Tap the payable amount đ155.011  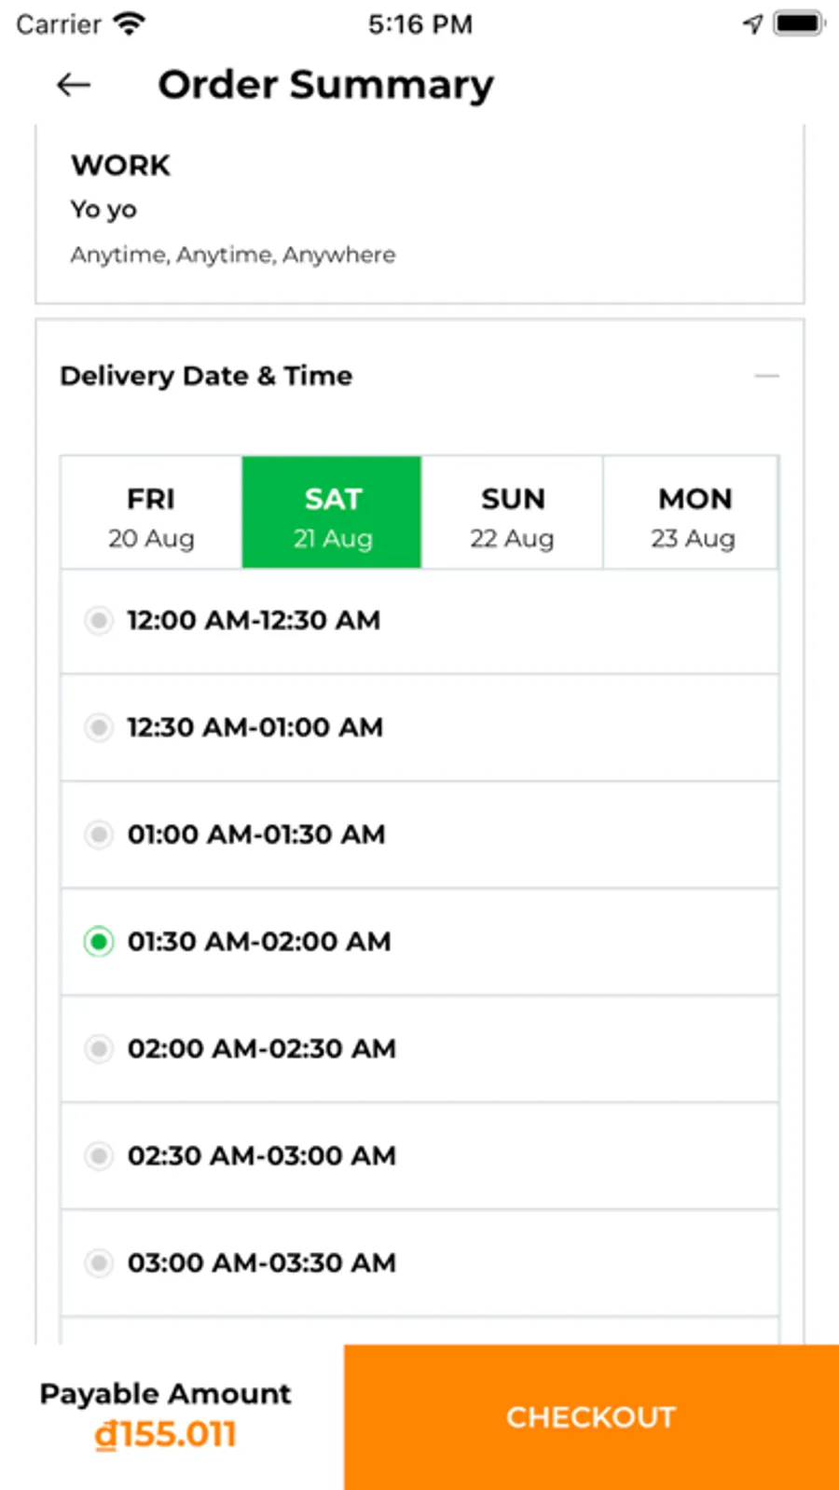(x=166, y=1434)
